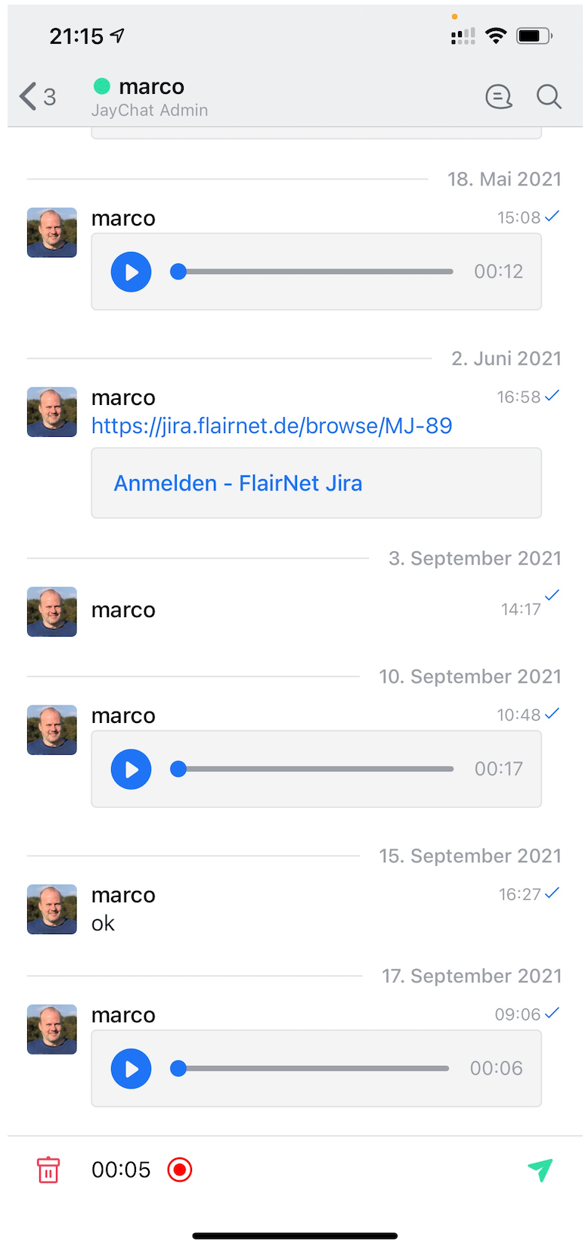Open marco's contact name in the header
This screenshot has width=585, height=1243.
pyautogui.click(x=151, y=86)
